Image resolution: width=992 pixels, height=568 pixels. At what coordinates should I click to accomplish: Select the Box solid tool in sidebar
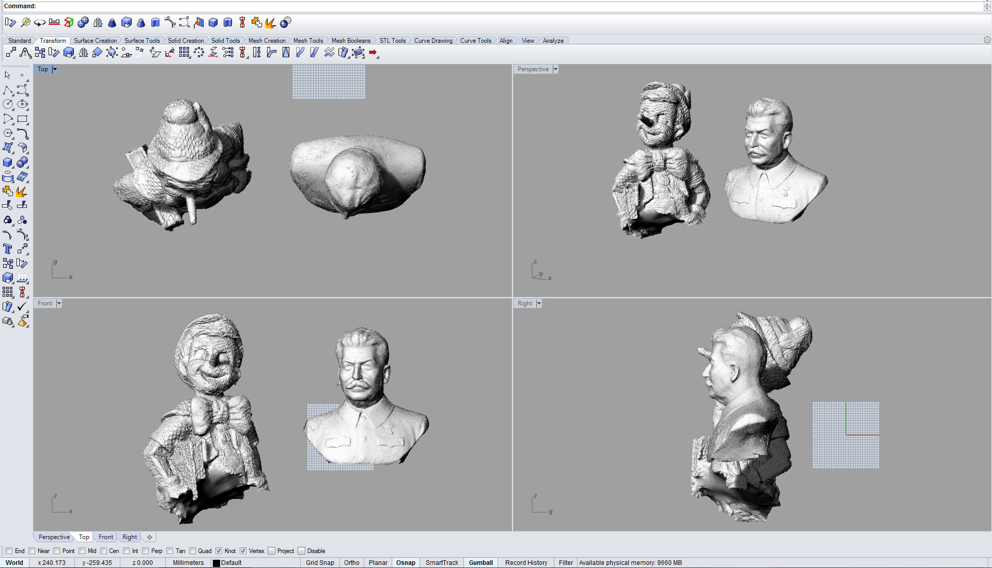click(7, 163)
